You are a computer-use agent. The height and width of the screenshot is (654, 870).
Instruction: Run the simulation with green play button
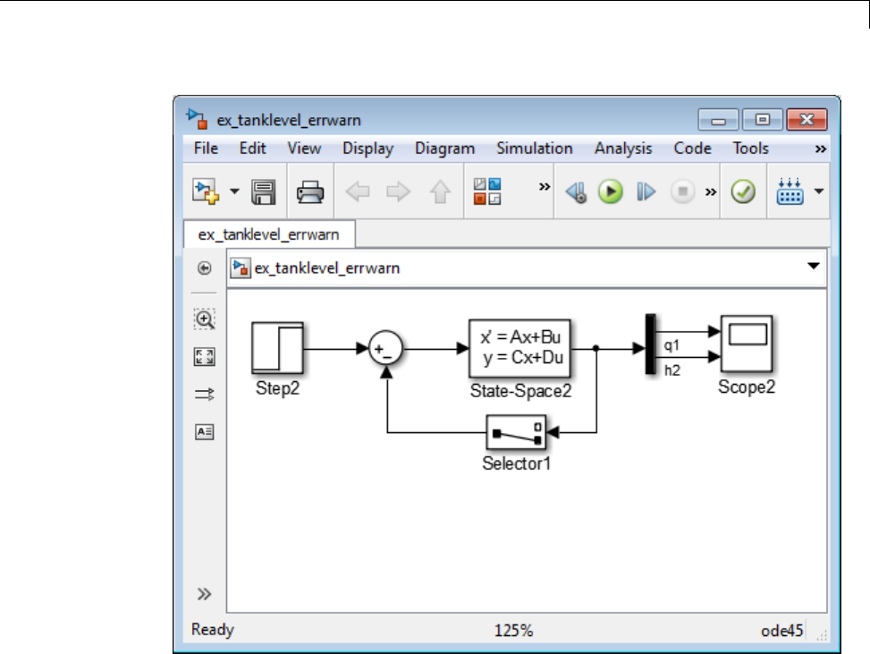[611, 191]
